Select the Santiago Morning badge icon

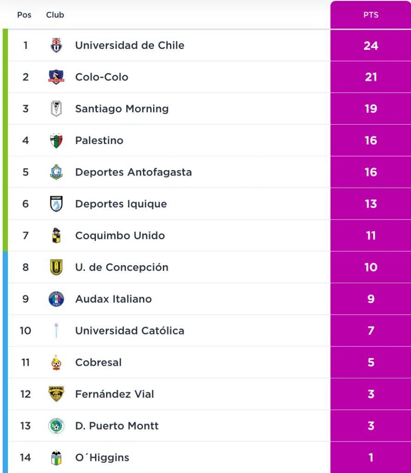pos(56,109)
